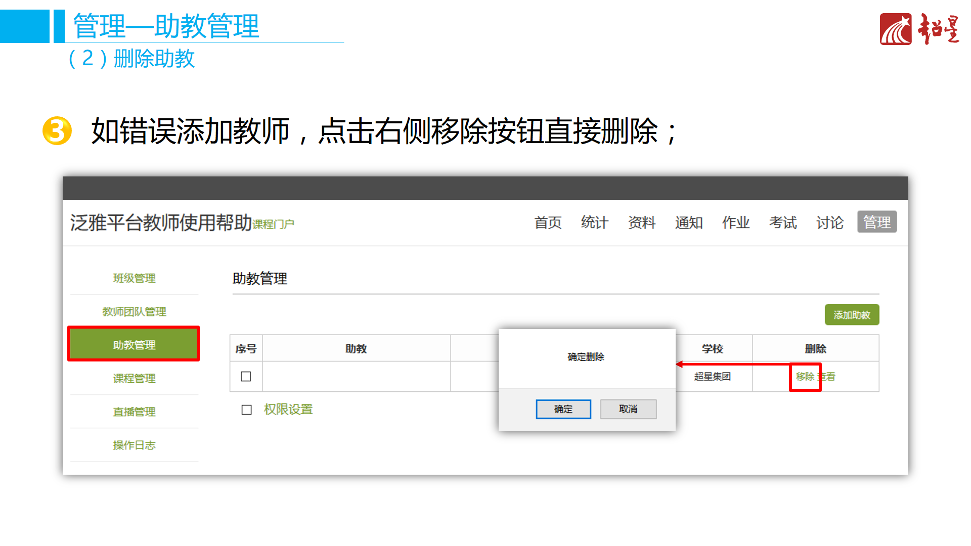The height and width of the screenshot is (546, 971).
Task: Check the teaching assistant row checkbox
Action: pos(246,377)
